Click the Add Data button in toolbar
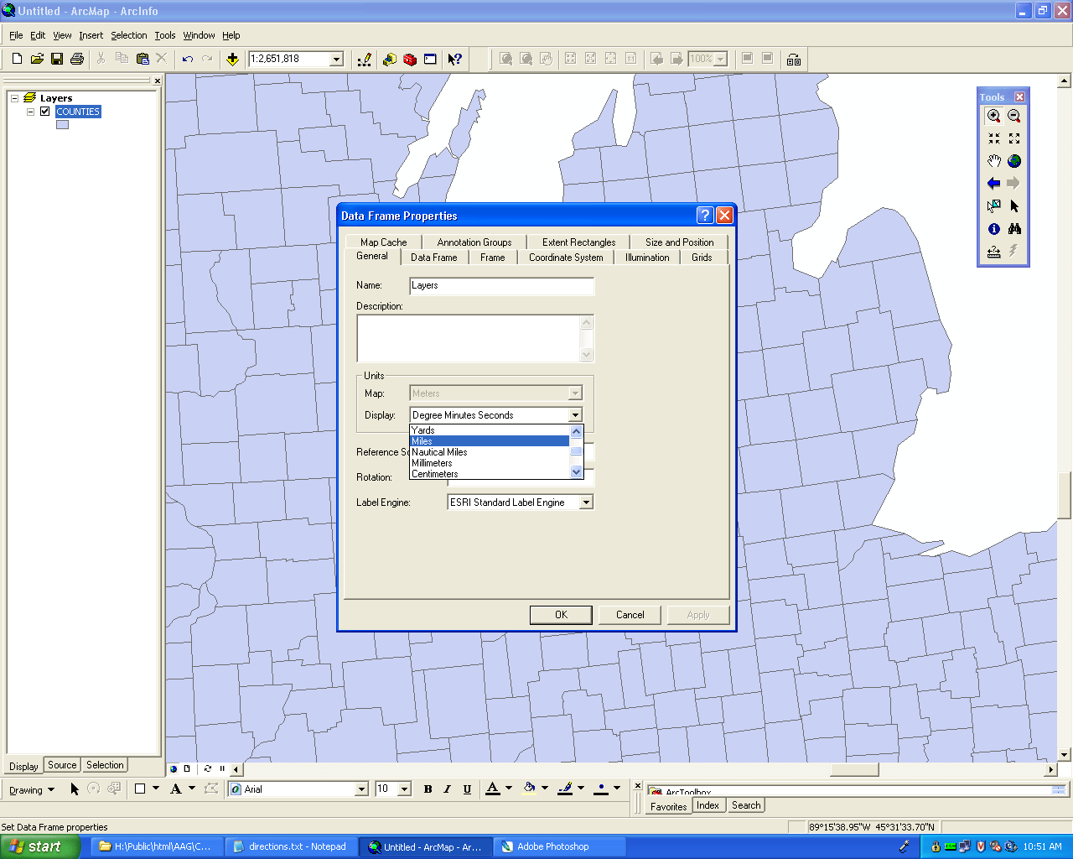Viewport: 1073px width, 859px height. coord(233,59)
